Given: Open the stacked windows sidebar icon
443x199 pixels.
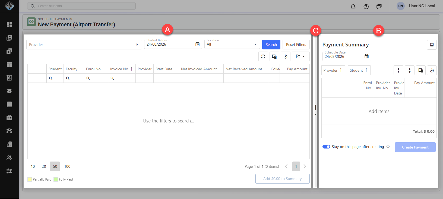Looking at the screenshot, I should pos(9,51).
